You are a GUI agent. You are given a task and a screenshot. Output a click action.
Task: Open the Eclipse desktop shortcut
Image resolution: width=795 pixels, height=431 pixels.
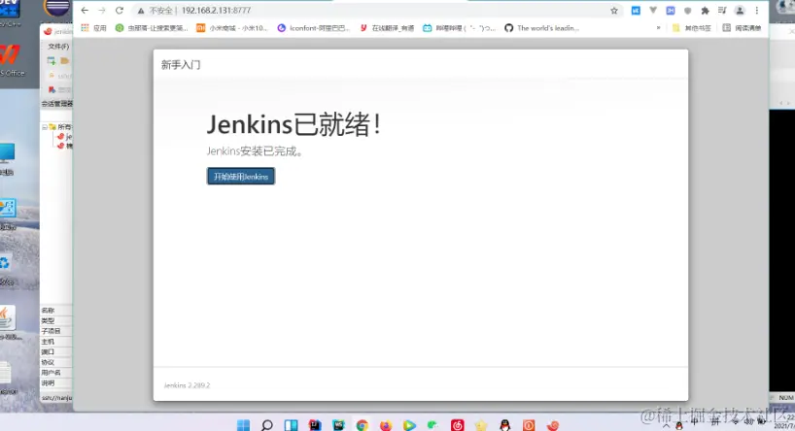[56, 8]
